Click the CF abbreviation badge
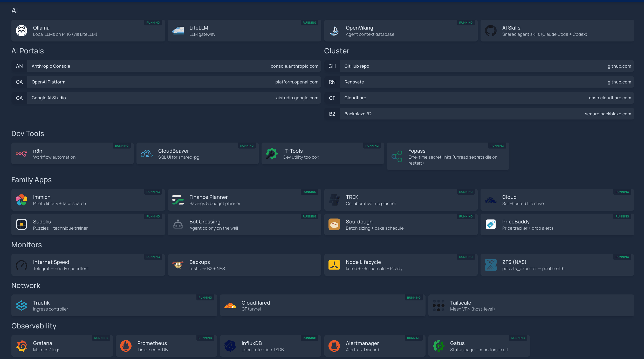The image size is (644, 359). 332,98
